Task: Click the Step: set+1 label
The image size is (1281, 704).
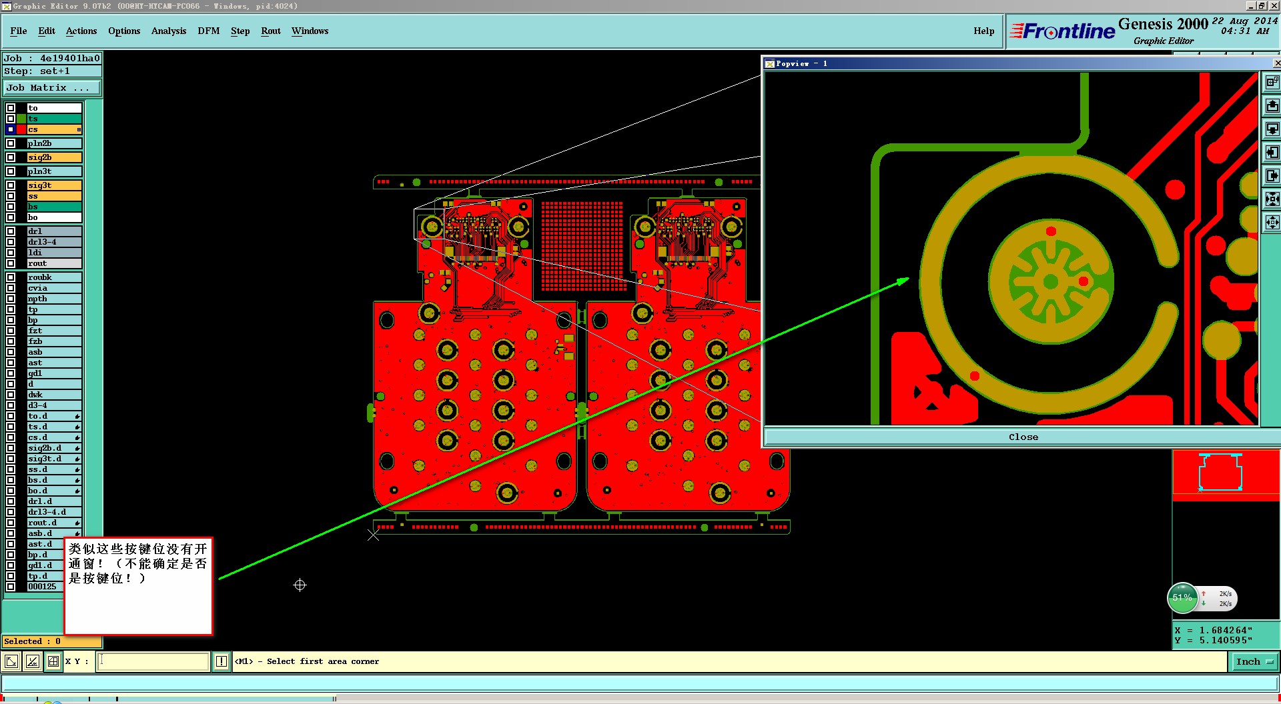Action: 52,71
